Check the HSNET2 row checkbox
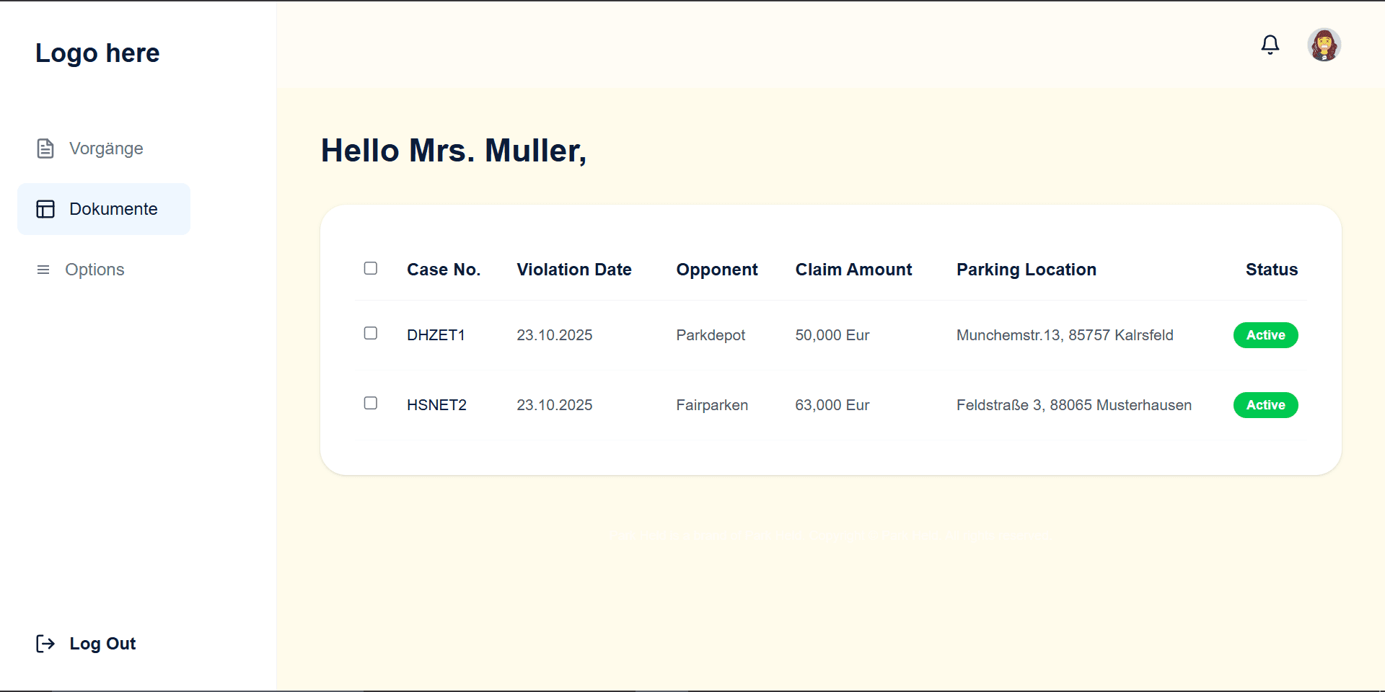The width and height of the screenshot is (1385, 692). pyautogui.click(x=371, y=403)
